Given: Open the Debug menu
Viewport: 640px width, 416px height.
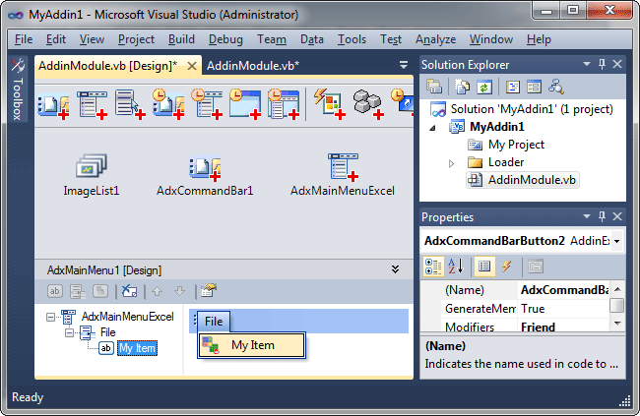Looking at the screenshot, I should [x=225, y=39].
